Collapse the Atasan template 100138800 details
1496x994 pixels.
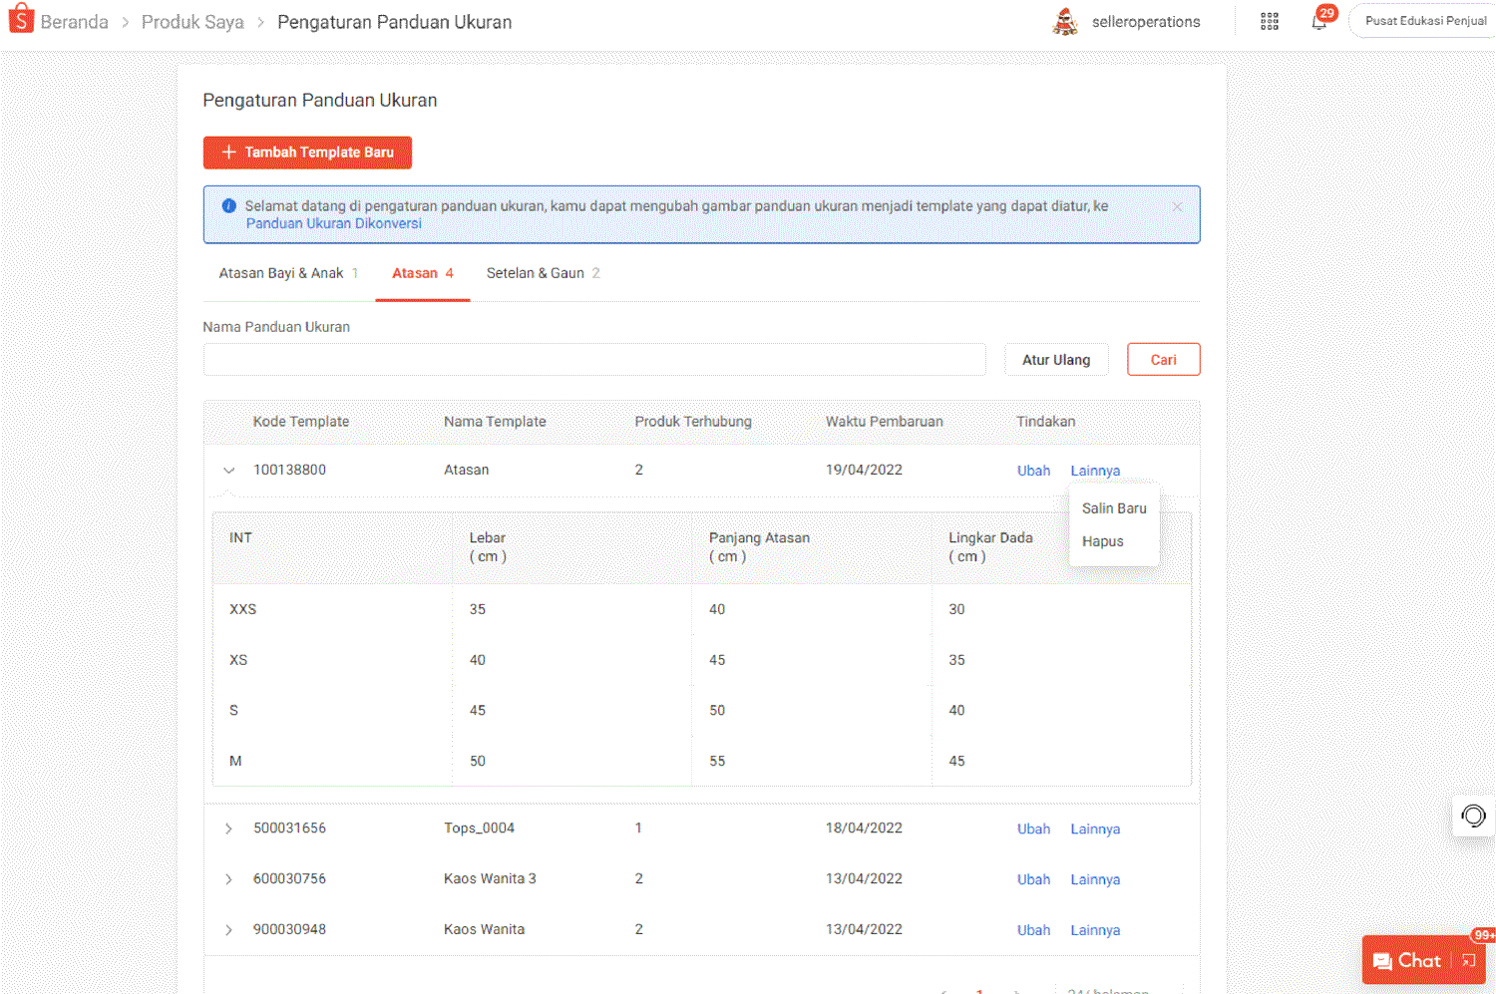[228, 470]
